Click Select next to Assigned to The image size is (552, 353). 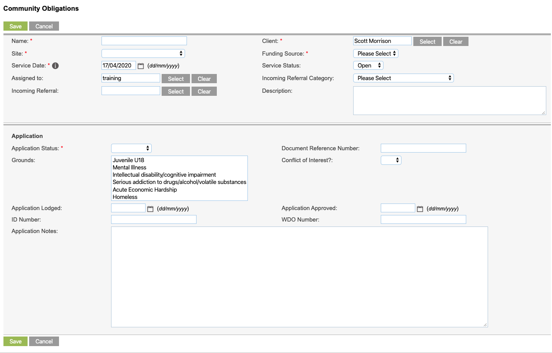click(x=175, y=78)
